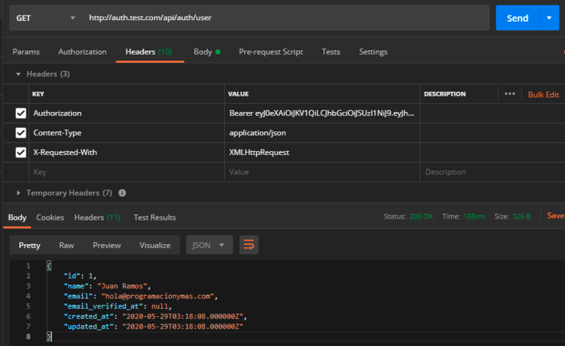Open the response Cookies tab
This screenshot has width=565, height=346.
[x=50, y=217]
